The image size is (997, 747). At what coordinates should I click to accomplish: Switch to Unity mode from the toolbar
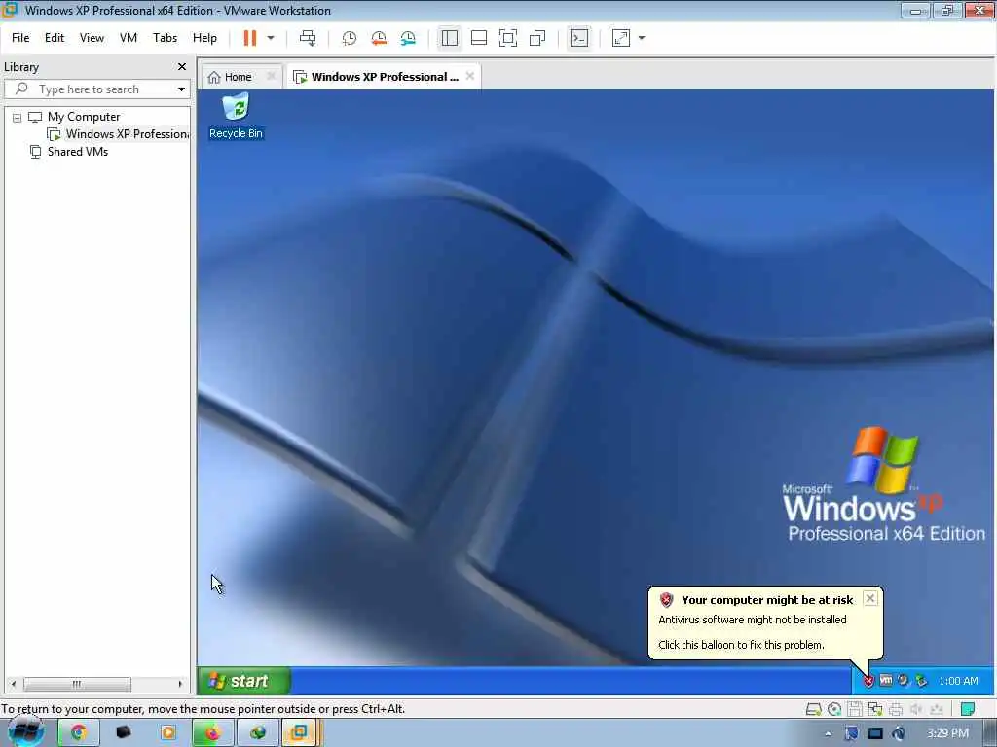(x=537, y=38)
